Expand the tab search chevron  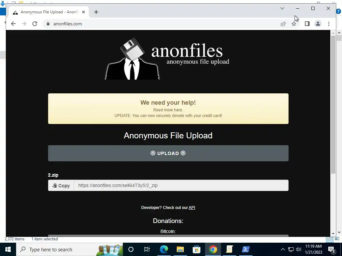coord(282,8)
